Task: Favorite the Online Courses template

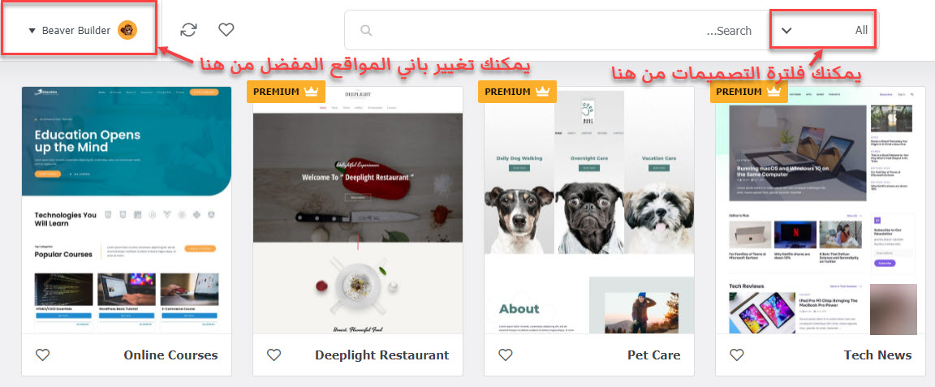Action: 42,355
